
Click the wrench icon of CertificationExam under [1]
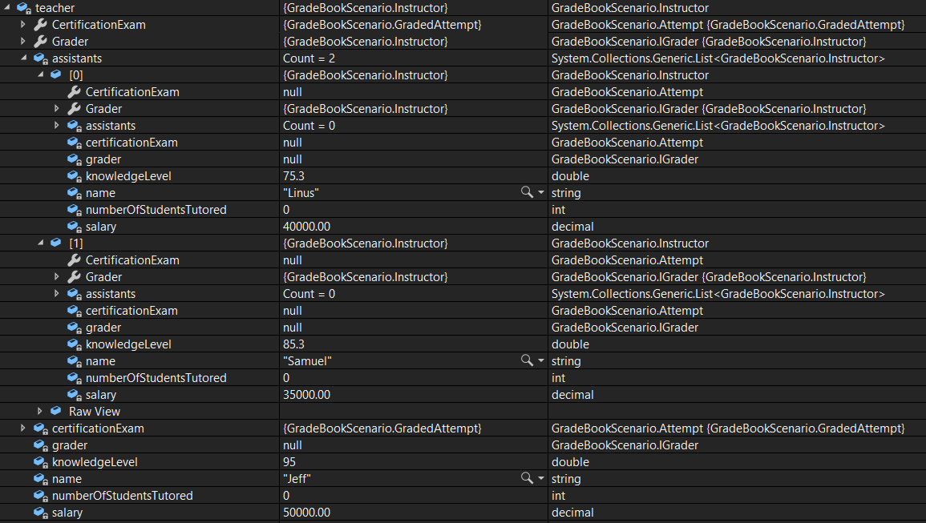coord(74,260)
